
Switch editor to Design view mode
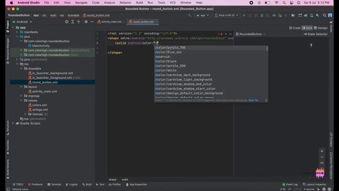pyautogui.click(x=320, y=28)
